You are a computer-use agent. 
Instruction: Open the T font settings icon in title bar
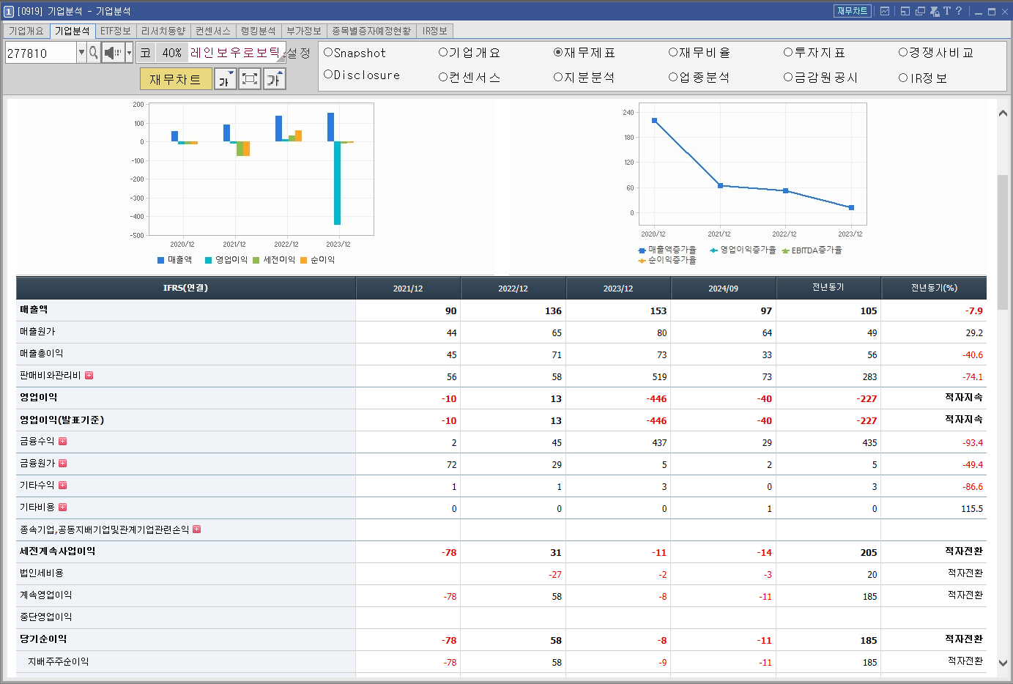[x=947, y=11]
